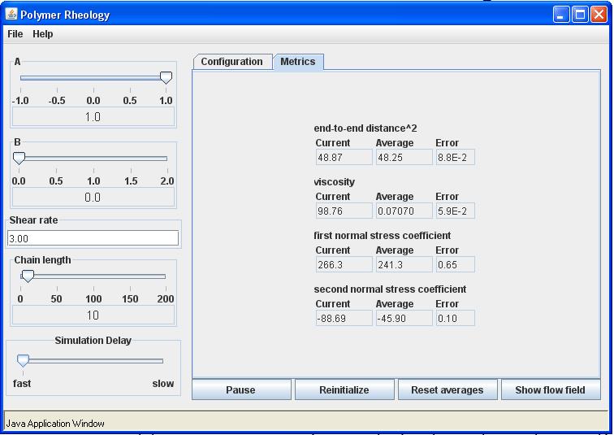This screenshot has height=435, width=614.
Task: Click the Java application icon in title bar
Action: pyautogui.click(x=11, y=15)
